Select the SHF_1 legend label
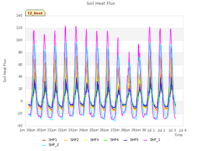This screenshot has height=151, width=202. click(155, 140)
